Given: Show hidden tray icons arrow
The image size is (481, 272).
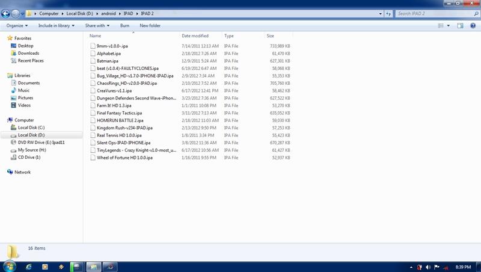Looking at the screenshot, I should (411, 267).
